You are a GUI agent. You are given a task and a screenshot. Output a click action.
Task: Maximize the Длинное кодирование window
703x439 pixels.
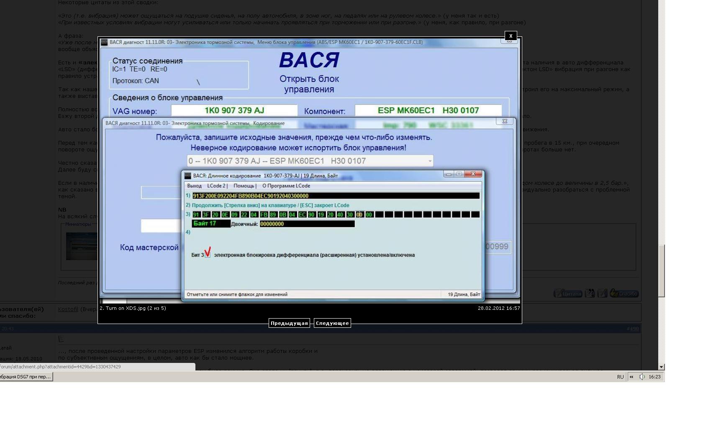tap(459, 174)
